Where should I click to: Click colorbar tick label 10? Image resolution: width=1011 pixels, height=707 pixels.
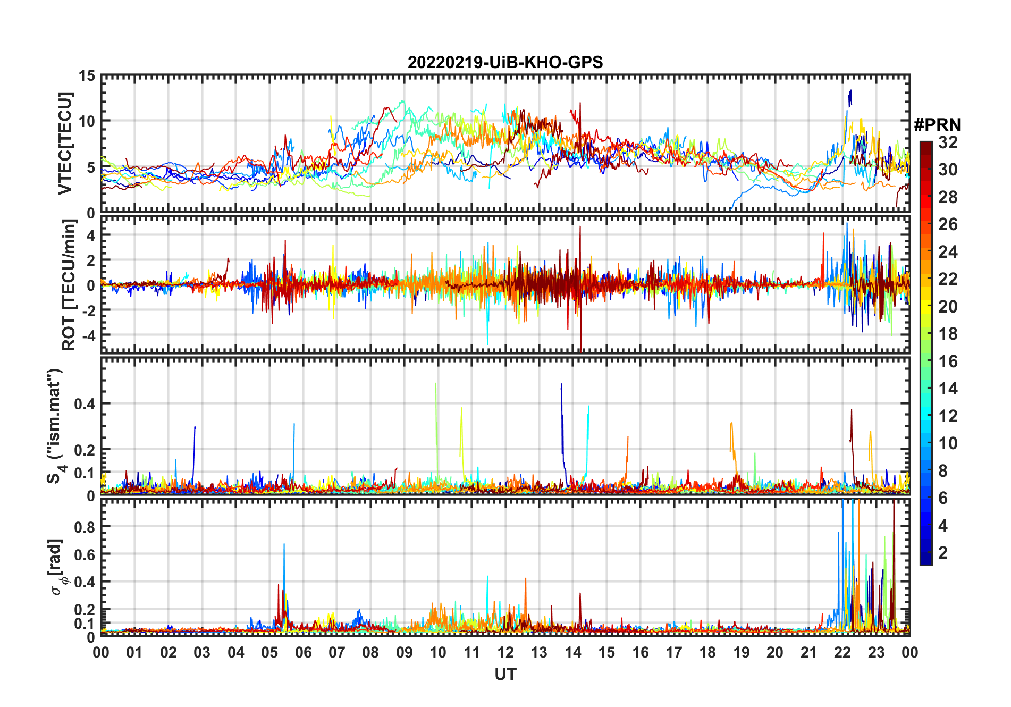pos(948,443)
